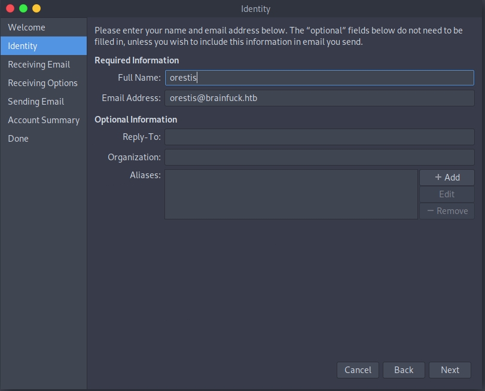This screenshot has height=391, width=485.
Task: Switch to the Sending Email step
Action: [x=36, y=102]
